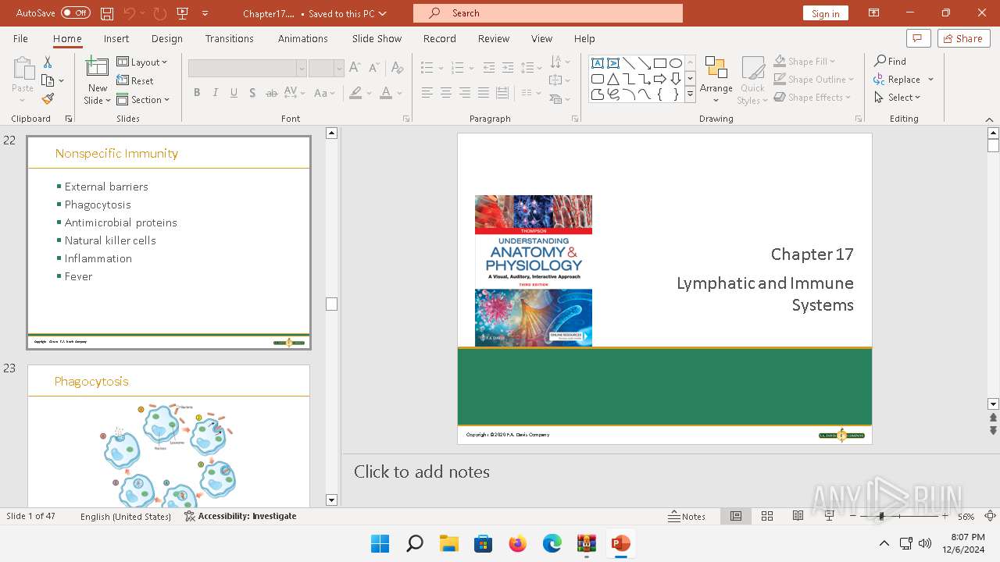Click the Strikethrough icon
Image resolution: width=1000 pixels, height=562 pixels.
pos(271,93)
